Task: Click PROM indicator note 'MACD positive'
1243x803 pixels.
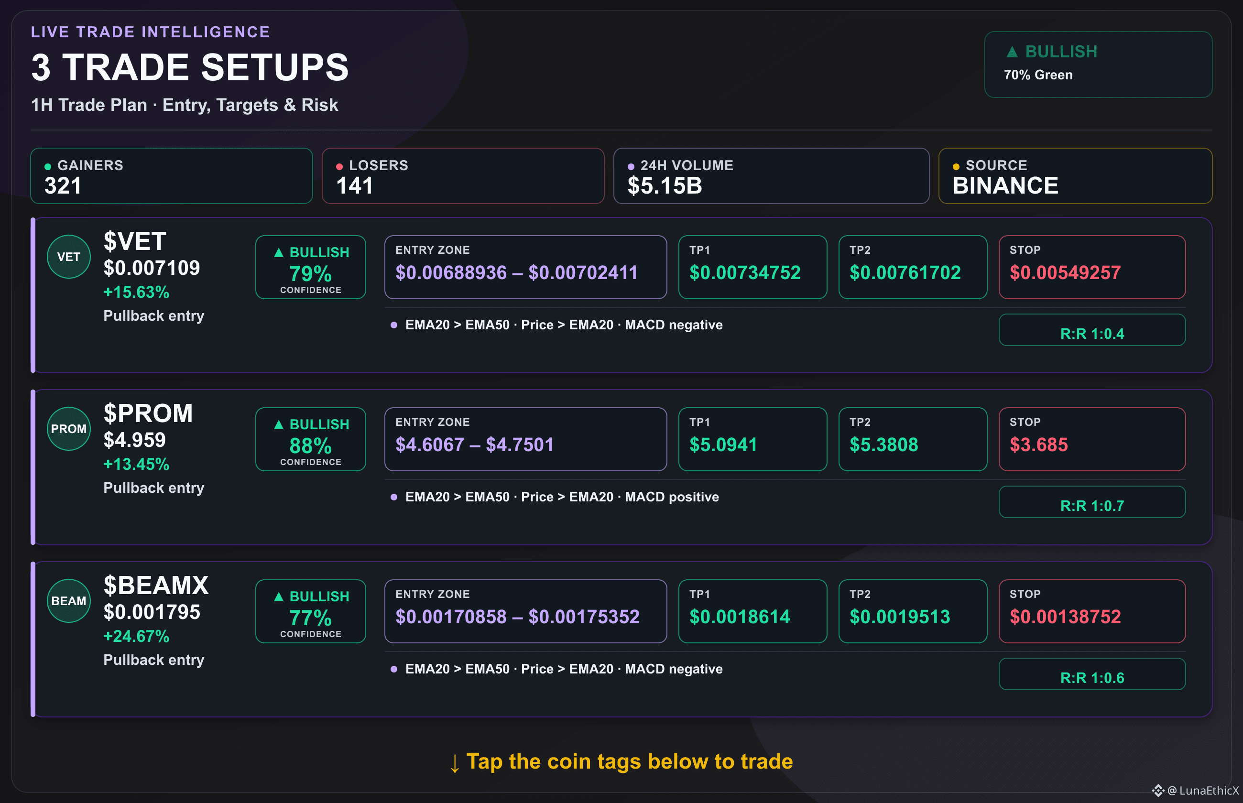Action: click(562, 497)
